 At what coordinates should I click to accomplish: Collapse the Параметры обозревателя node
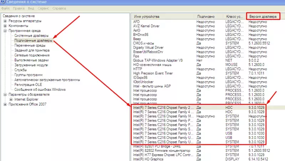5,94
